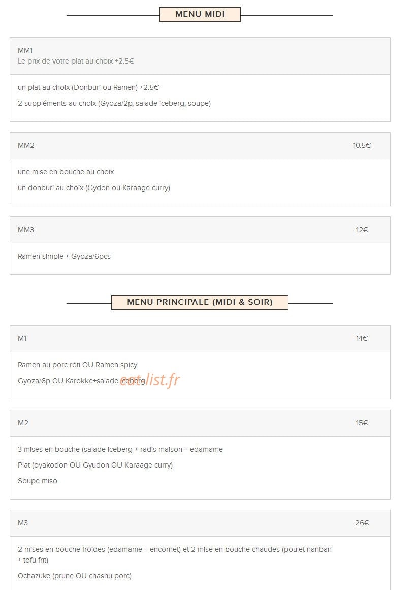This screenshot has width=418, height=590.
Task: Select the 'Soupe miso' item
Action: [x=38, y=481]
